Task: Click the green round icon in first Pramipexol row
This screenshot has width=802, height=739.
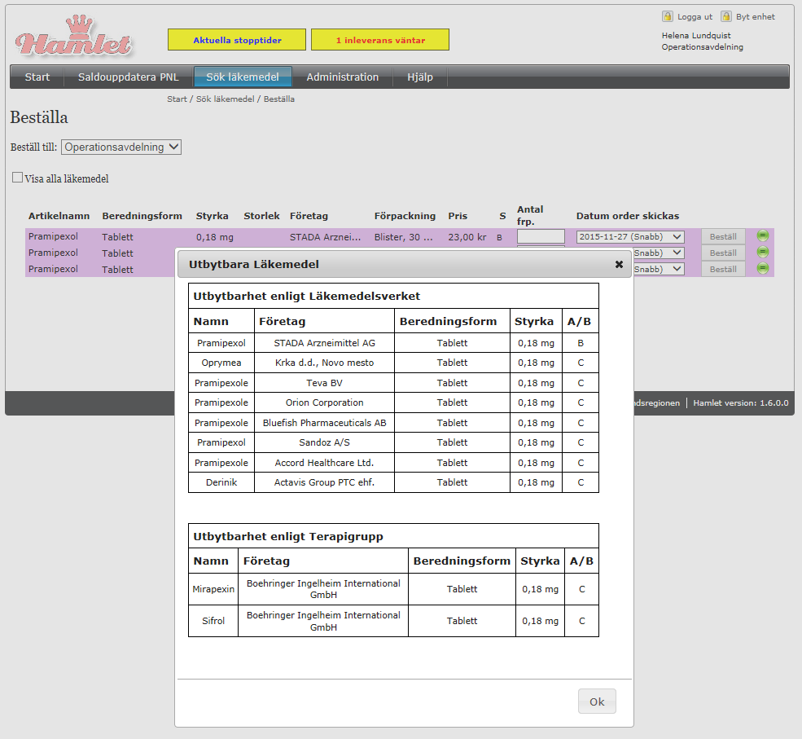Action: [x=763, y=235]
